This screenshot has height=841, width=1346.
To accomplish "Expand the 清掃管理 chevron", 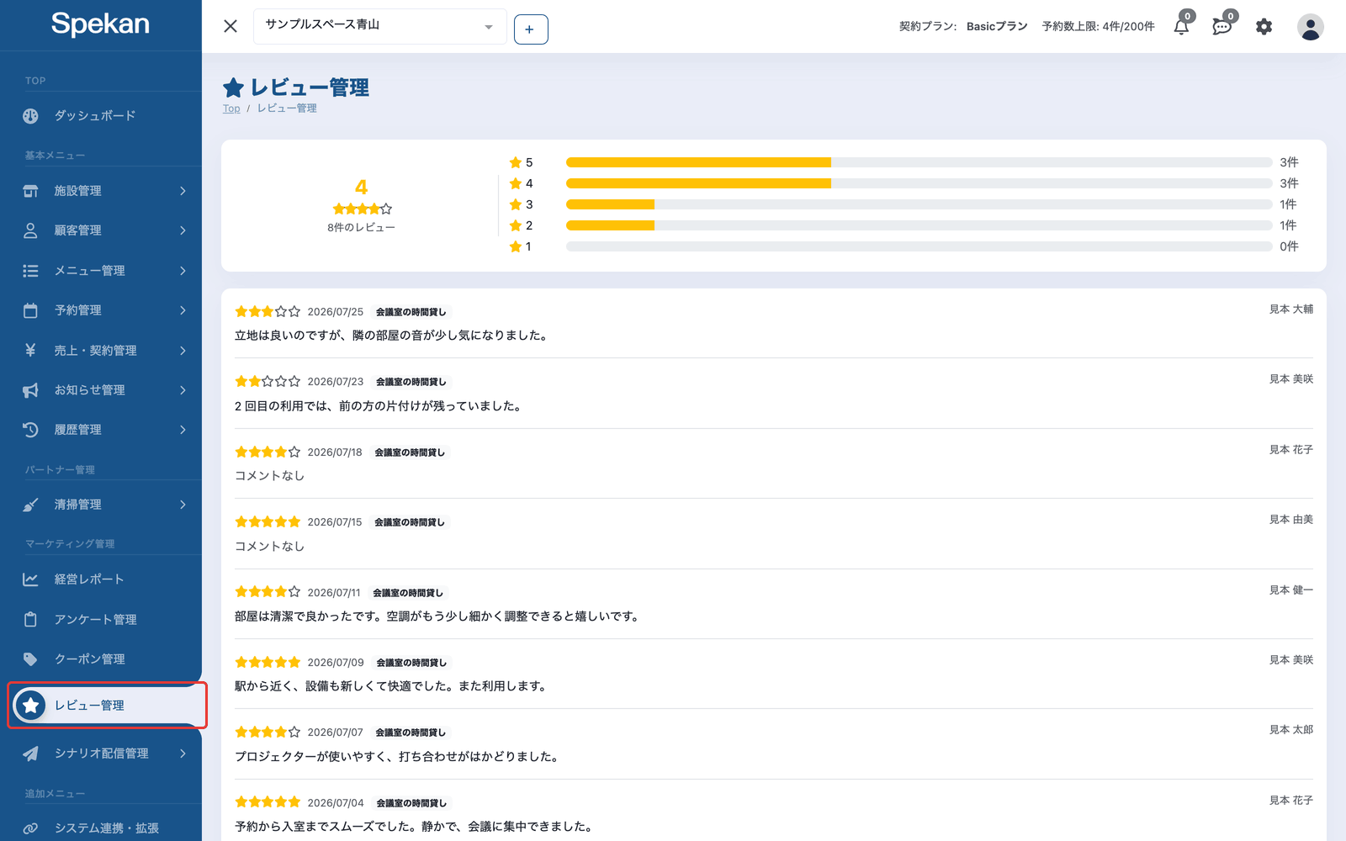I will pos(183,505).
